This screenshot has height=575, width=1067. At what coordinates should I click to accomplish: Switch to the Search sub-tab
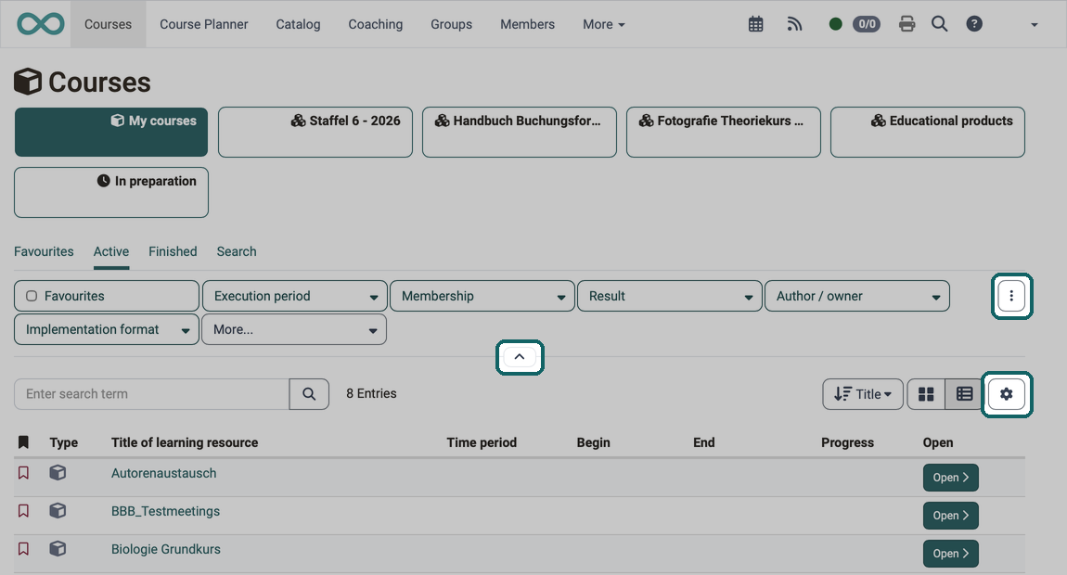pos(236,251)
